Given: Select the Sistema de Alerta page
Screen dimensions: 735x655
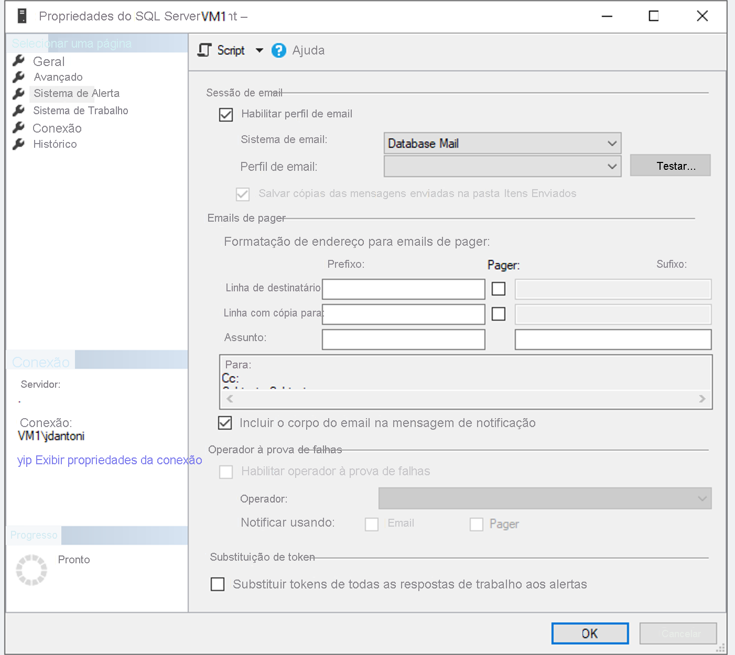Looking at the screenshot, I should (76, 93).
